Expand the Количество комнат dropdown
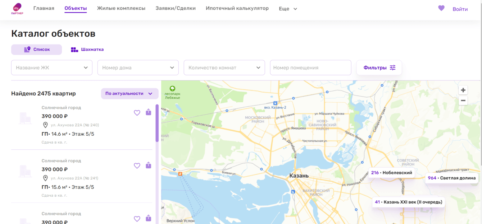This screenshot has width=482, height=224. 224,67
